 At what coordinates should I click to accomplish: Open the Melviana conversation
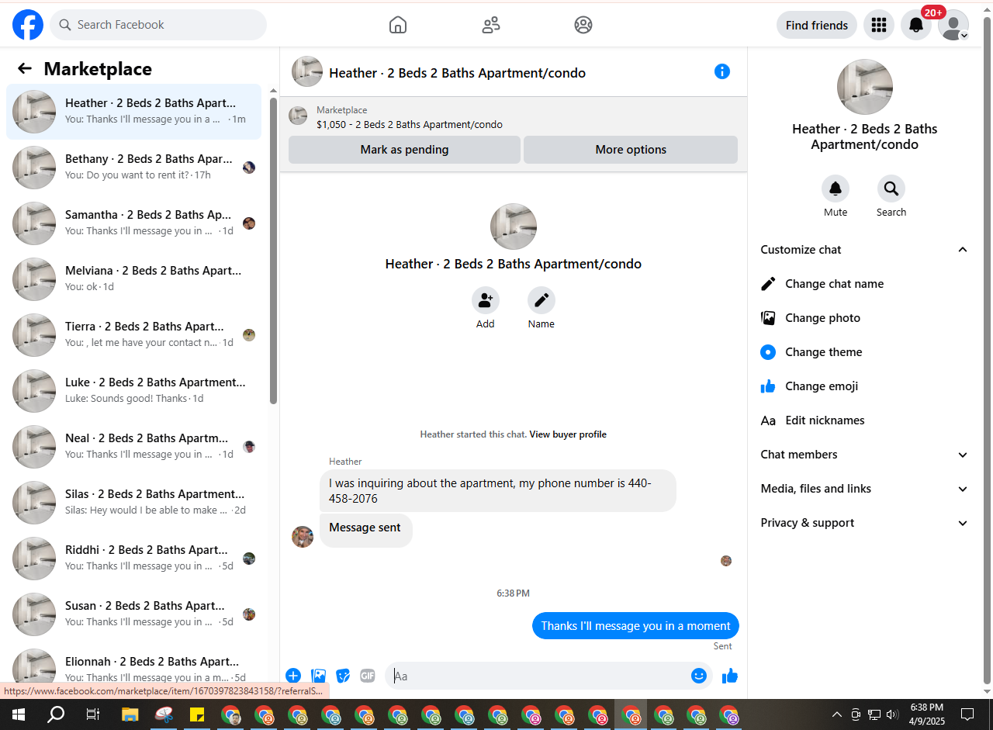133,279
